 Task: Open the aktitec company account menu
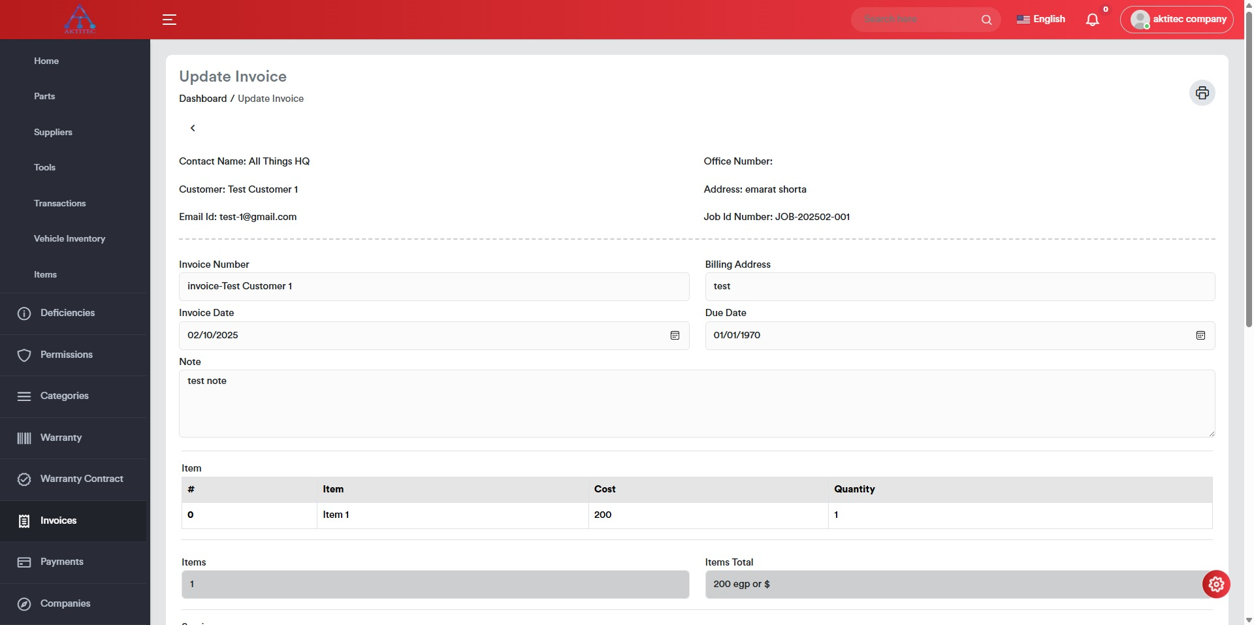pyautogui.click(x=1177, y=20)
